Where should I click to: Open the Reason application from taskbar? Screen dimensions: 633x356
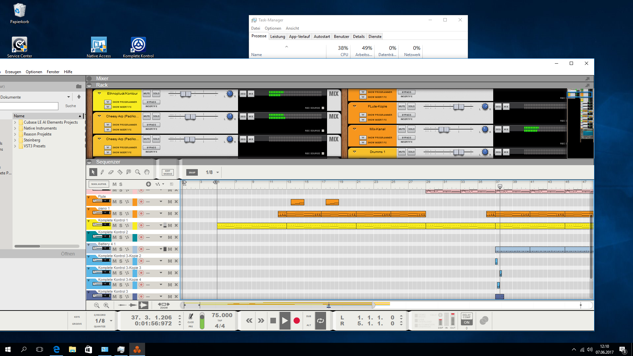click(x=137, y=349)
